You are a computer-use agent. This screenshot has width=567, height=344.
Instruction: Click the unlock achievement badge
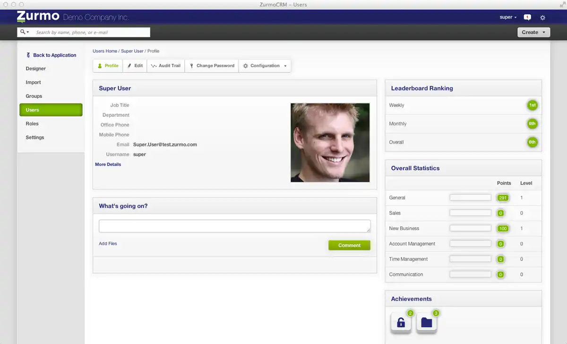[x=401, y=322]
